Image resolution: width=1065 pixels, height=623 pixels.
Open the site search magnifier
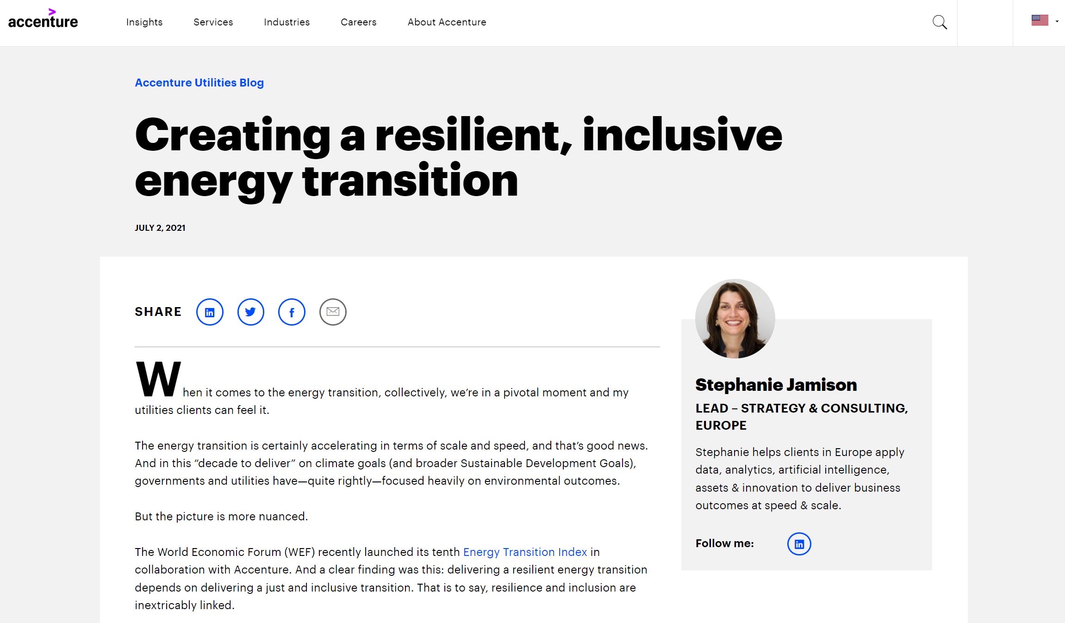click(940, 22)
